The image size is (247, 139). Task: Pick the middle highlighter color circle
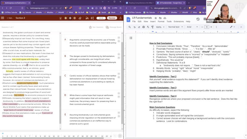pyautogui.click(x=70, y=18)
